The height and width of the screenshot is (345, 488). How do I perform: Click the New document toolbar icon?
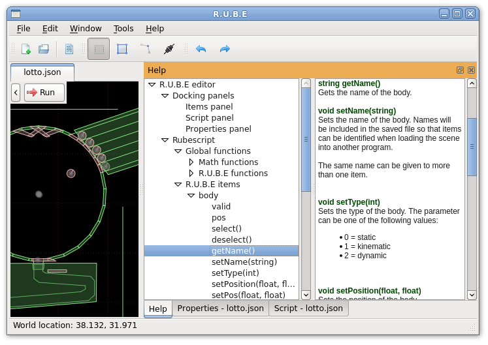click(26, 49)
